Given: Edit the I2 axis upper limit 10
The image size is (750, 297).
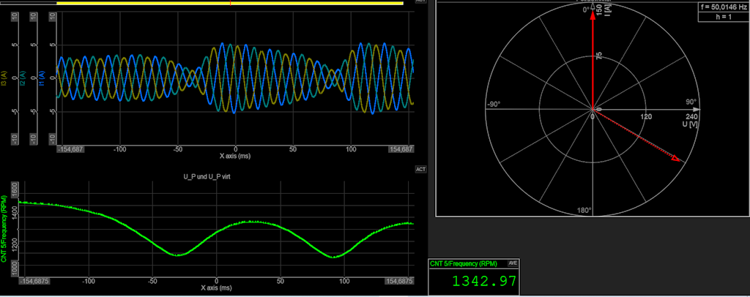Looking at the screenshot, I should pos(34,17).
